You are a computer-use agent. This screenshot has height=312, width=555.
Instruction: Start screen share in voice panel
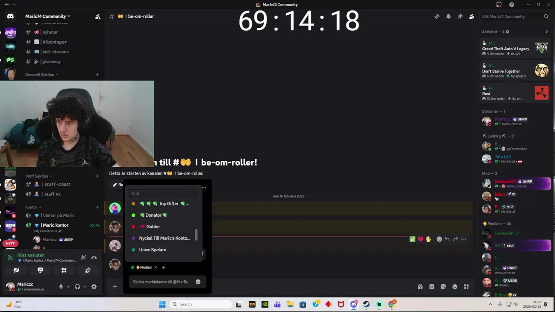pyautogui.click(x=40, y=270)
